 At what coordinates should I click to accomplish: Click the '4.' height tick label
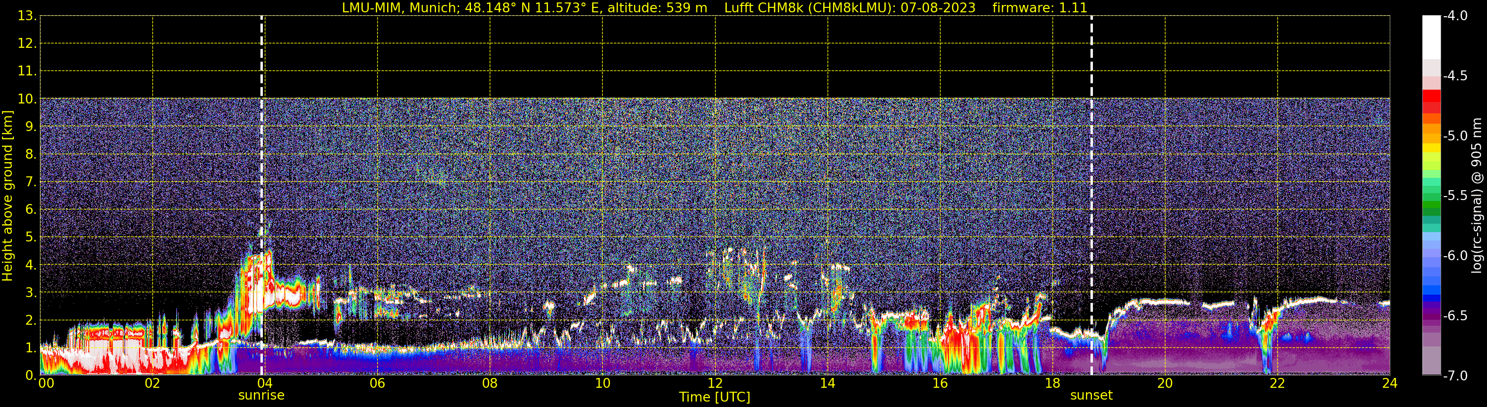pos(31,265)
